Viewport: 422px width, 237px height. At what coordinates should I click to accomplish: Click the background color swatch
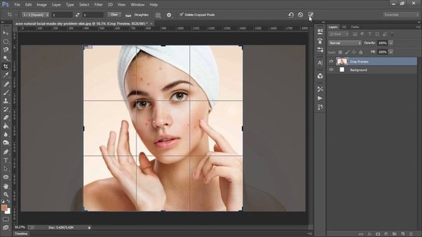(x=9, y=211)
